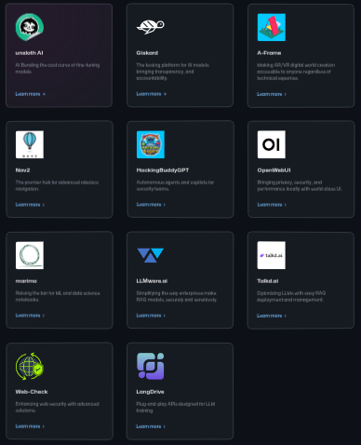Click the A-Frame card title
361x445 pixels.
(x=269, y=53)
